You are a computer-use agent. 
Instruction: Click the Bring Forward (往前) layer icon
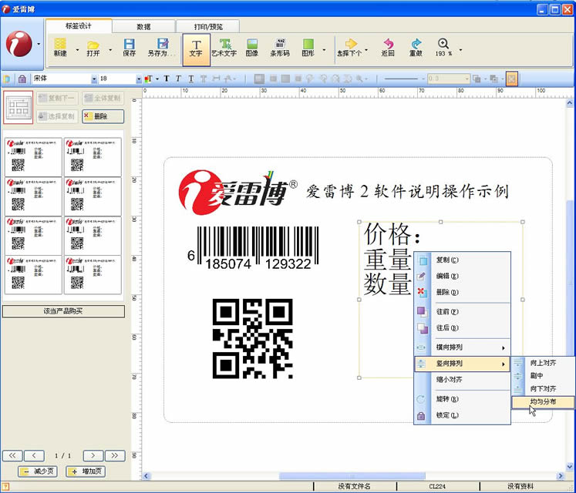pos(422,312)
